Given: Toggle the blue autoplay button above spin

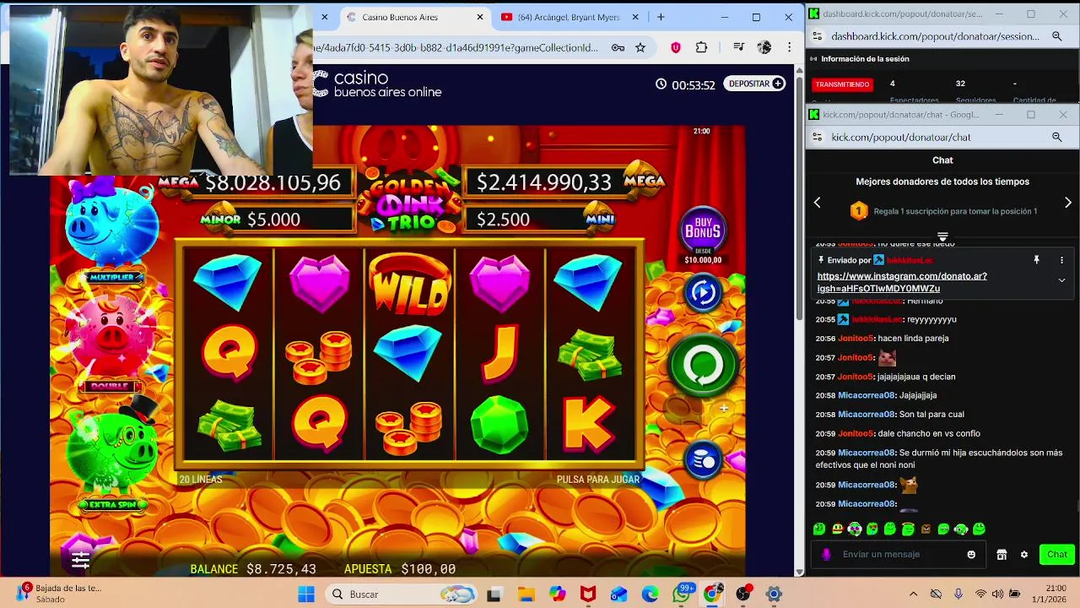Looking at the screenshot, I should pyautogui.click(x=703, y=292).
